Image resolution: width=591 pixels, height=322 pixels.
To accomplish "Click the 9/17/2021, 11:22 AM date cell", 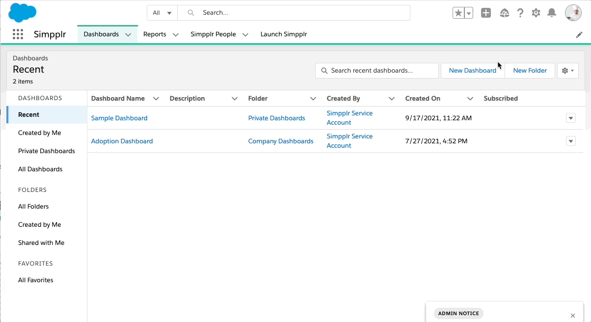I will 438,118.
